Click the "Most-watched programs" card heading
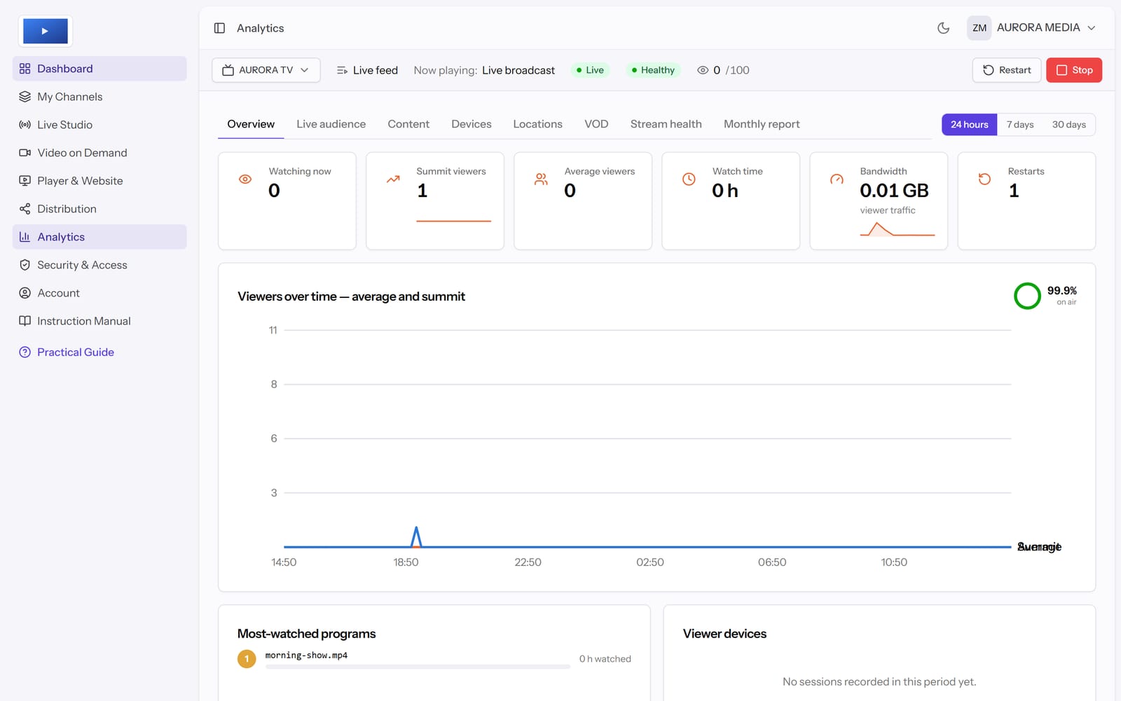This screenshot has width=1121, height=701. click(306, 634)
